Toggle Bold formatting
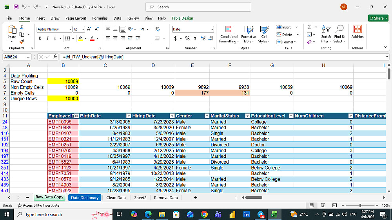Screen dimensions: 392x220 click(40, 38)
